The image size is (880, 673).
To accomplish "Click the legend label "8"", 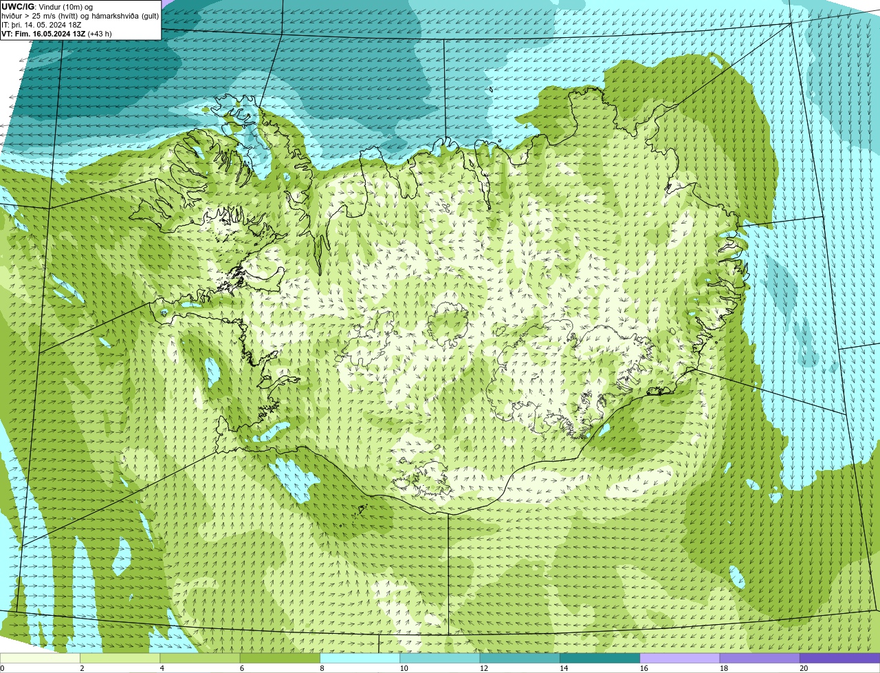I will [322, 668].
